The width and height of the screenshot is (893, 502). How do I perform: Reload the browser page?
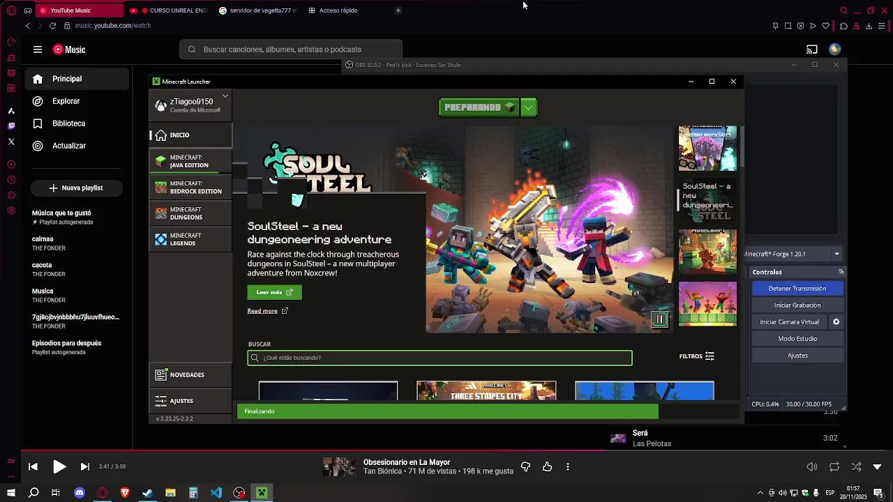[52, 26]
